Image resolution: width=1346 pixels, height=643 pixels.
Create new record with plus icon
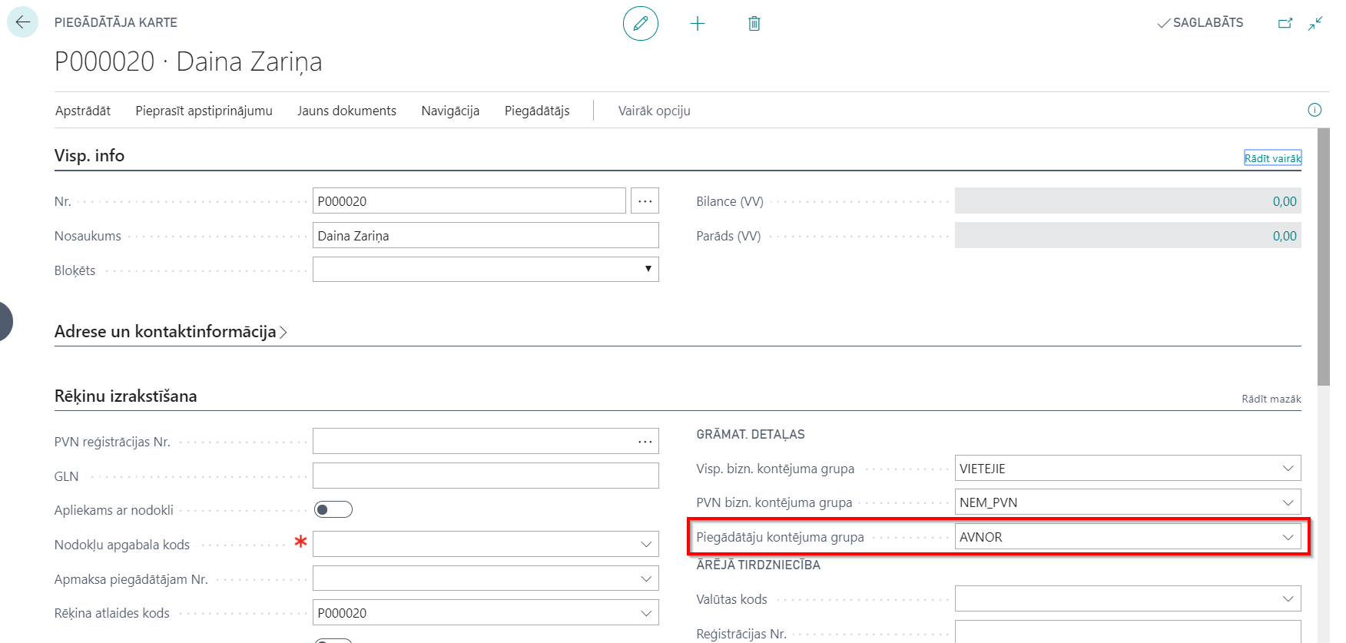[698, 24]
